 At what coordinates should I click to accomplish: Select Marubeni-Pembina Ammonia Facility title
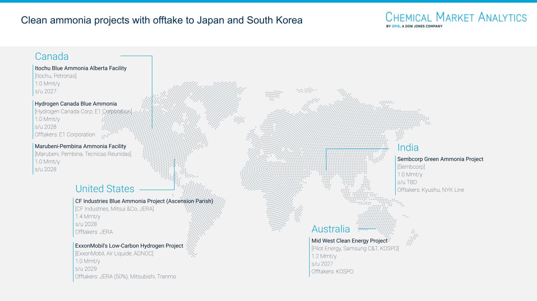(81, 147)
